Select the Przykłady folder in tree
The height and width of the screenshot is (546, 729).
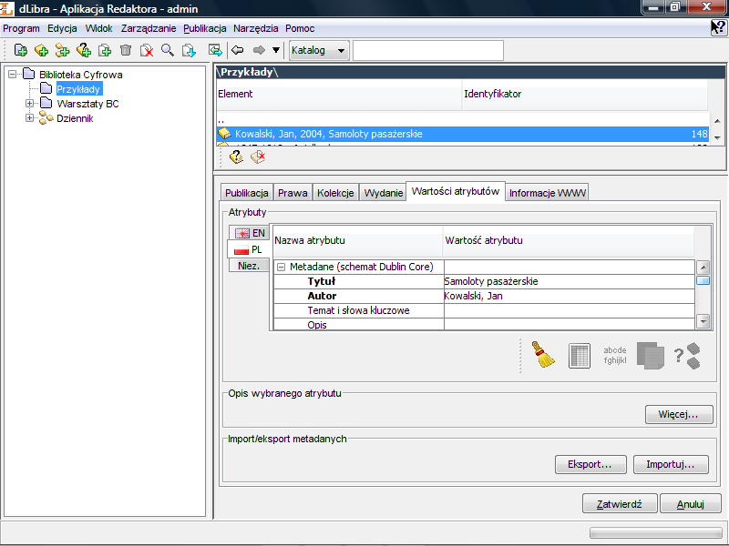78,89
